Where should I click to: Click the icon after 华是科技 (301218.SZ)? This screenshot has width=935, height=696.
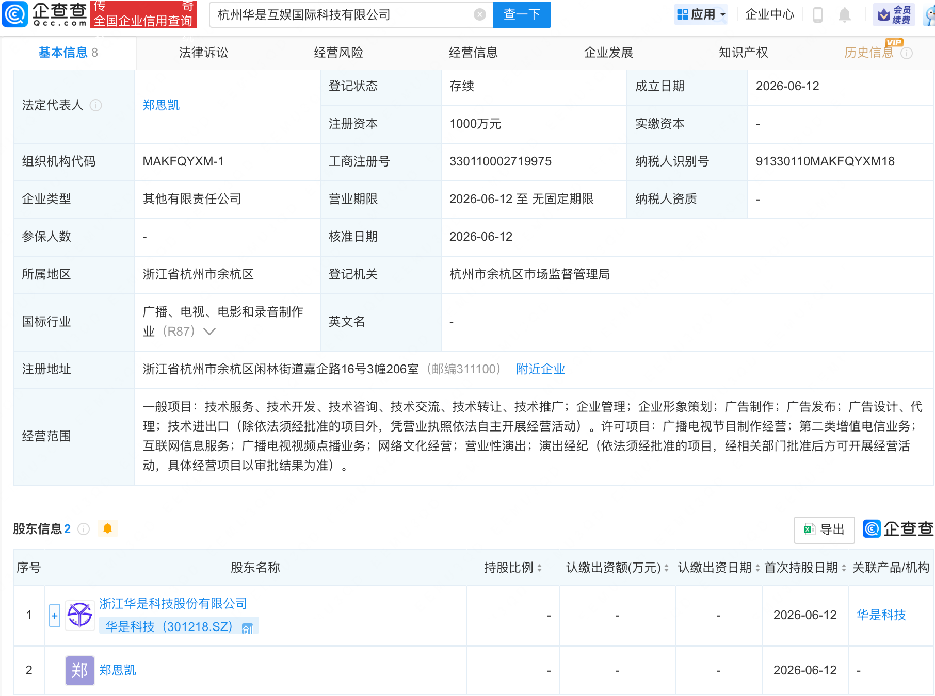click(247, 628)
